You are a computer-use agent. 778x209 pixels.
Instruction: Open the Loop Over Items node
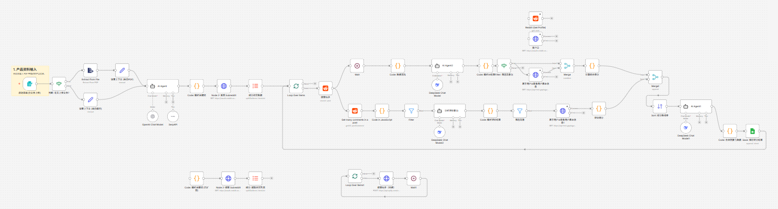pyautogui.click(x=296, y=86)
